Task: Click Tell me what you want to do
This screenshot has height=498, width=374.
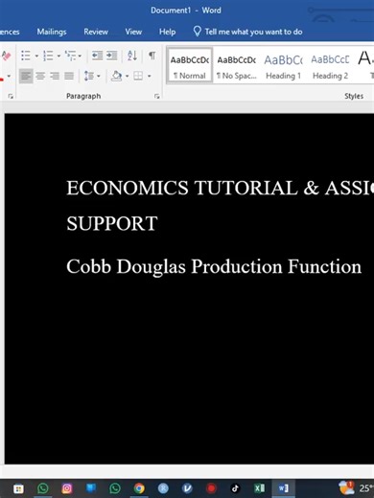Action: (x=253, y=32)
